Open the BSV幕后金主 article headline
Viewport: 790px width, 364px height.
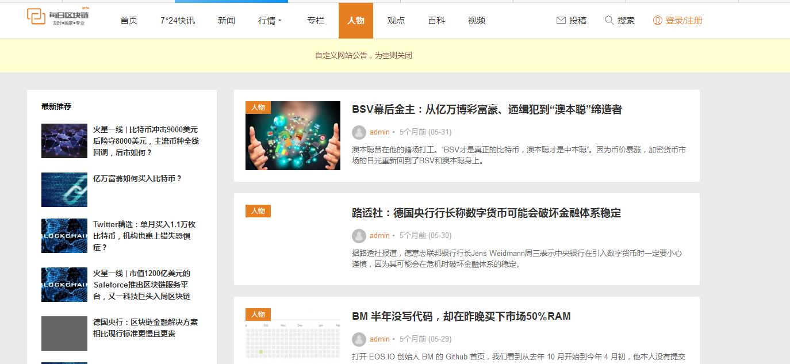coord(486,110)
